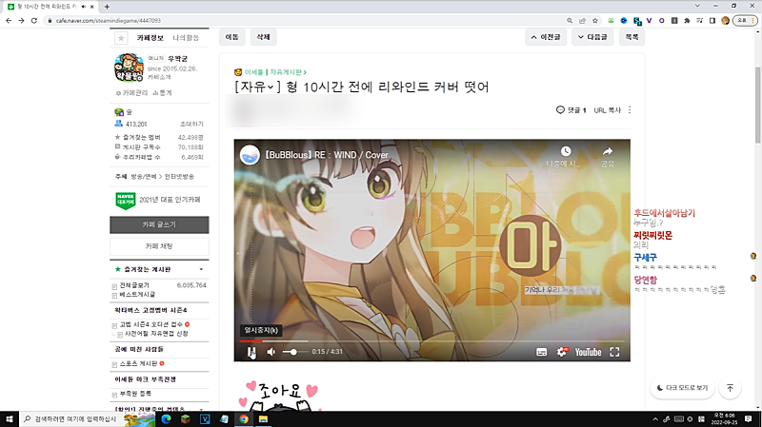The image size is (762, 427).
Task: Click browser back arrow
Action: (9, 20)
